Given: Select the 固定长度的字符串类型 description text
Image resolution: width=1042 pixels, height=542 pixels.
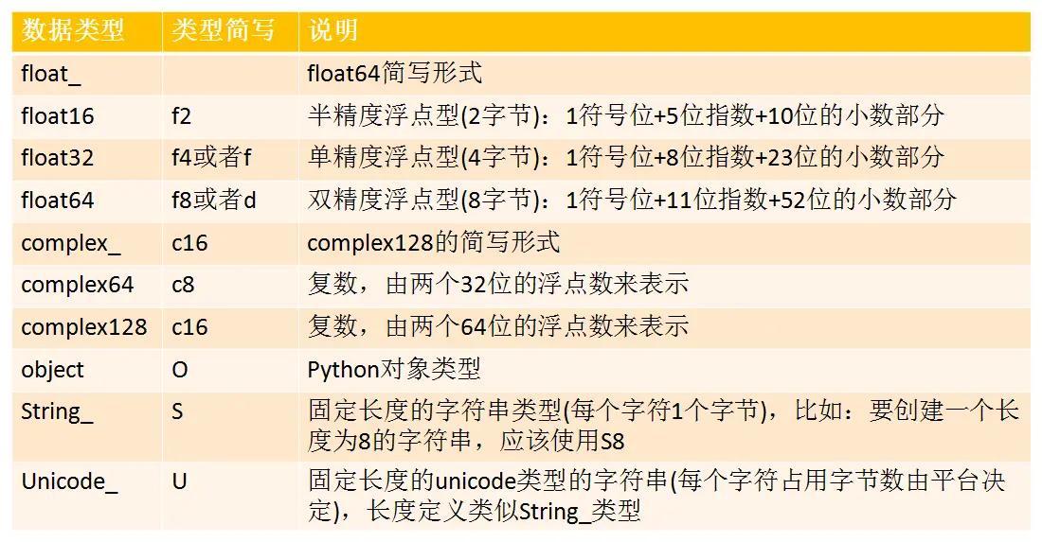Looking at the screenshot, I should (663, 427).
